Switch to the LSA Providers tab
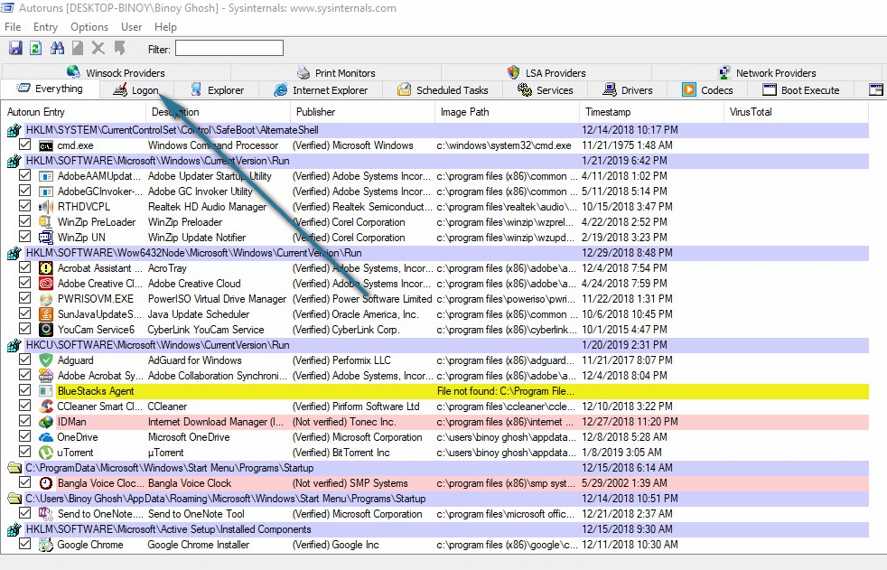The height and width of the screenshot is (570, 887). pos(546,73)
